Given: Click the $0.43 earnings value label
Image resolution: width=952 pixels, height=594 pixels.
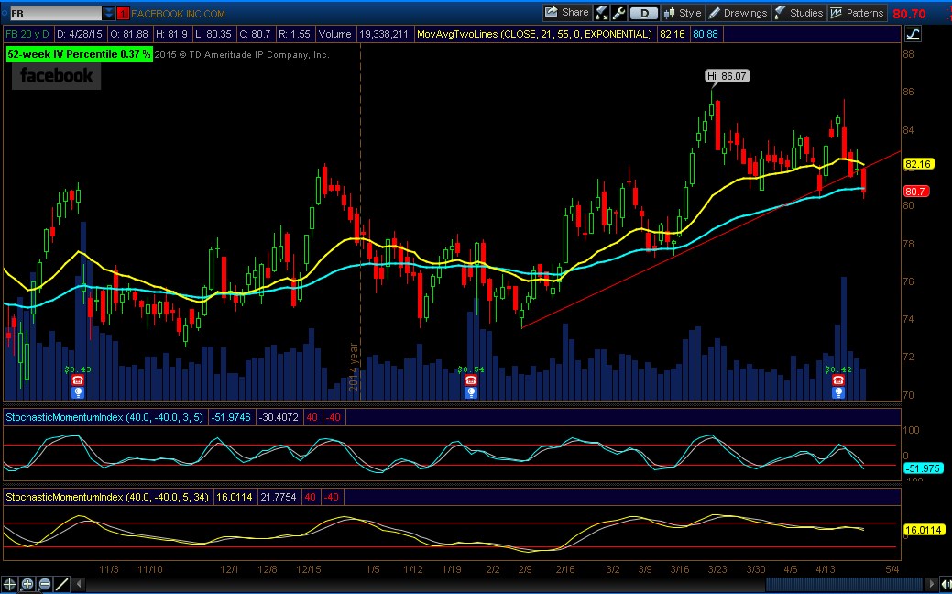Looking at the screenshot, I should pos(78,369).
